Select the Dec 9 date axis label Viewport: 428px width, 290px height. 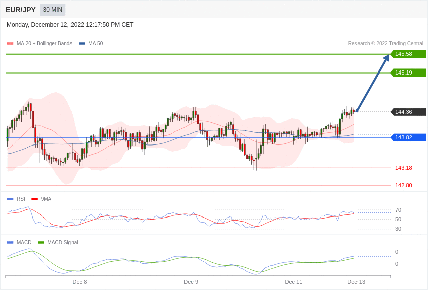pyautogui.click(x=191, y=282)
